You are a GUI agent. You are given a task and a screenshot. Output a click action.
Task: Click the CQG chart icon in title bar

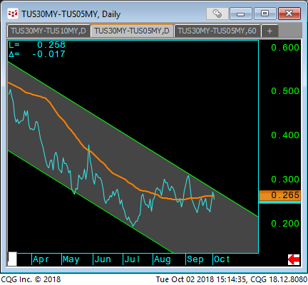(x=13, y=14)
